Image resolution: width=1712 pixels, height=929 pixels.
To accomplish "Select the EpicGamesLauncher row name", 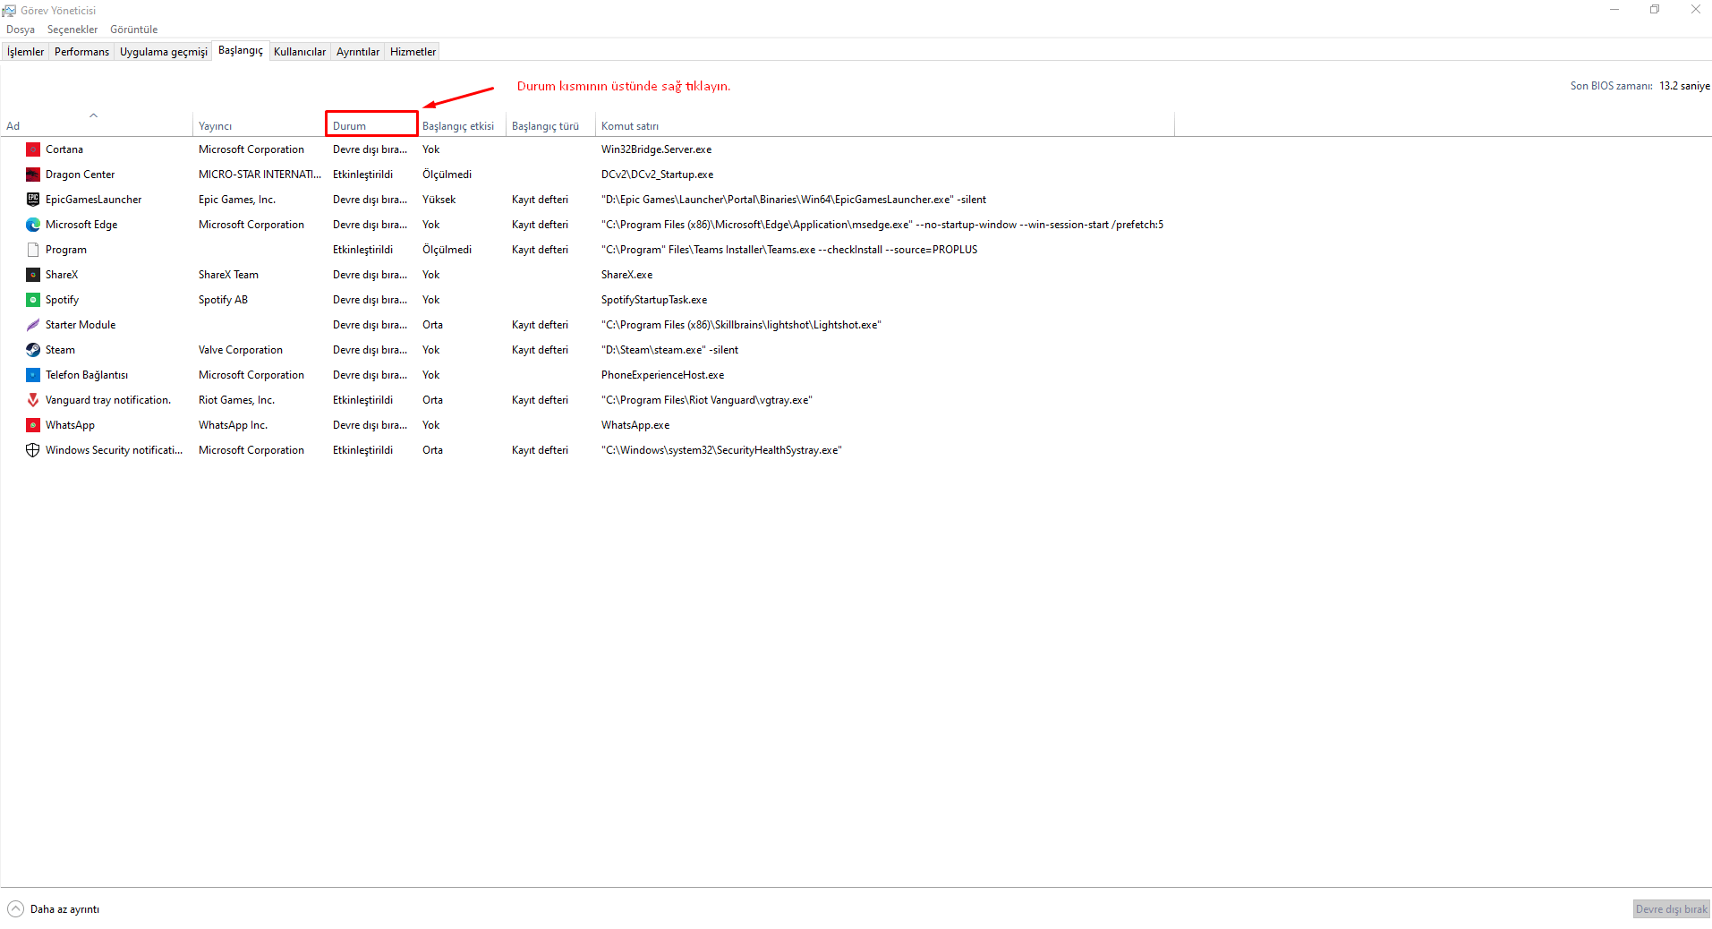I will [x=94, y=200].
